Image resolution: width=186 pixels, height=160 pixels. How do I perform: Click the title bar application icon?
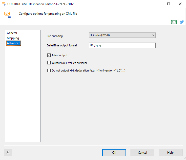[4, 4]
